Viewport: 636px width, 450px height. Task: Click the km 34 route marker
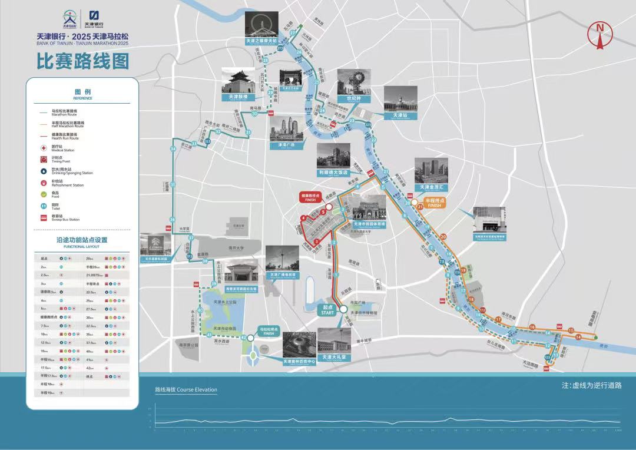pyautogui.click(x=173, y=149)
